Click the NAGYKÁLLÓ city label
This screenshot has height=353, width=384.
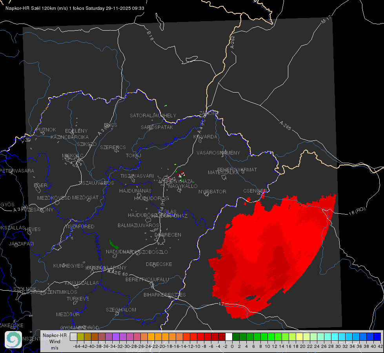(x=183, y=186)
